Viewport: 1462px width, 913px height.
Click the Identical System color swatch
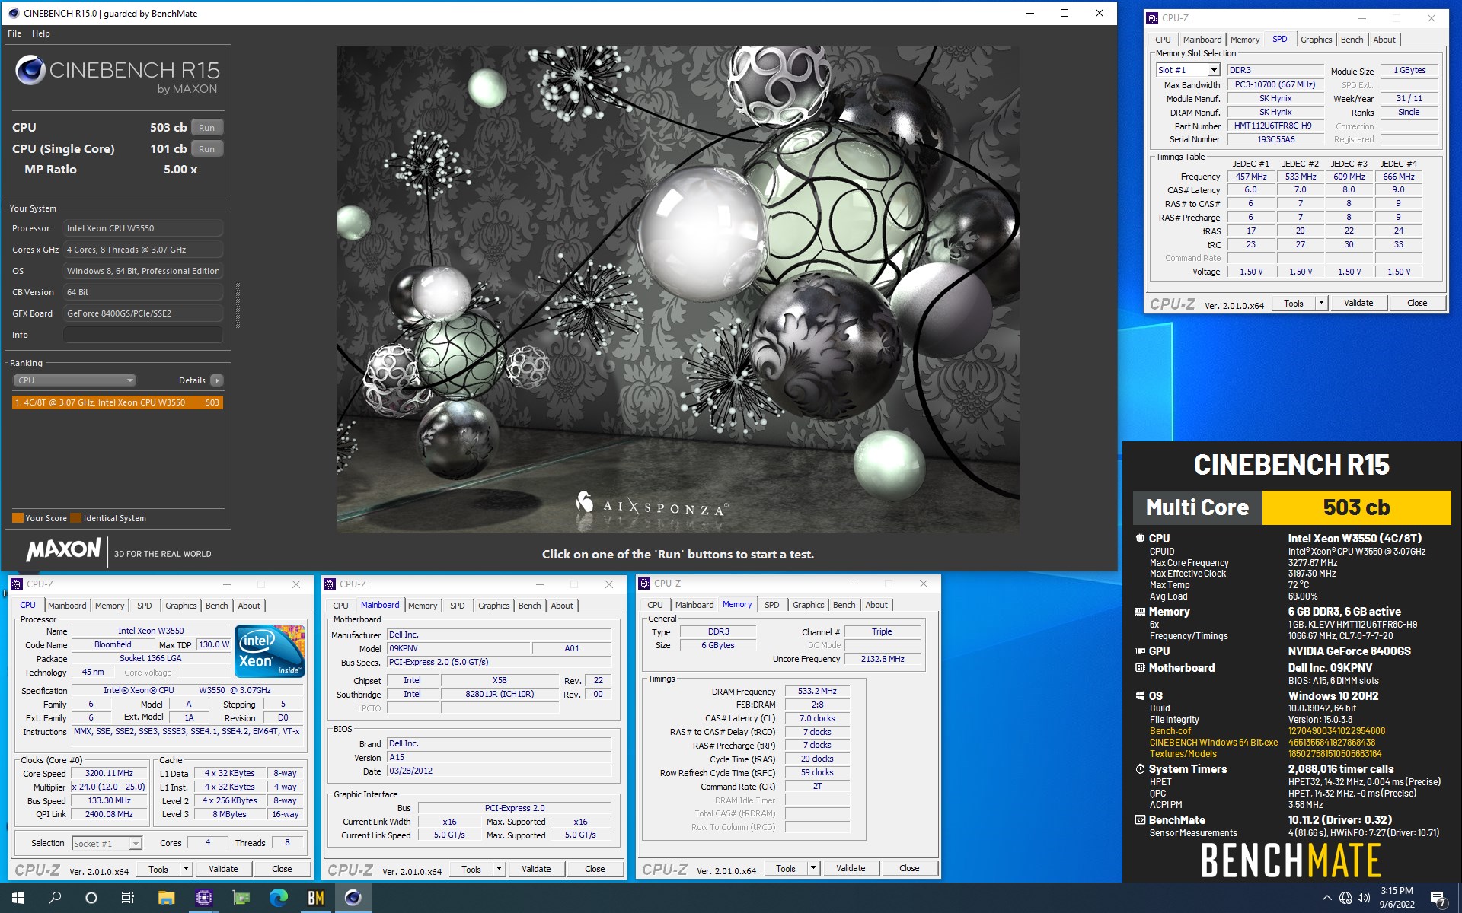click(x=75, y=518)
